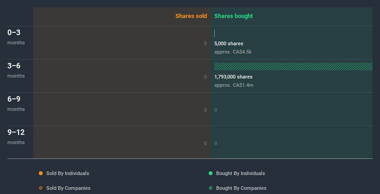380x194 pixels.
Task: Click the thin 0–3 months bought bar
Action: 214,33
